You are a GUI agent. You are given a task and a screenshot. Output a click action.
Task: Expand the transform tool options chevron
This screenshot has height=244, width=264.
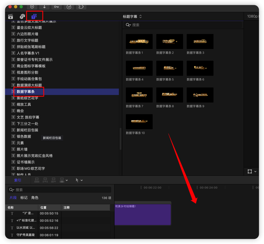click(x=255, y=171)
